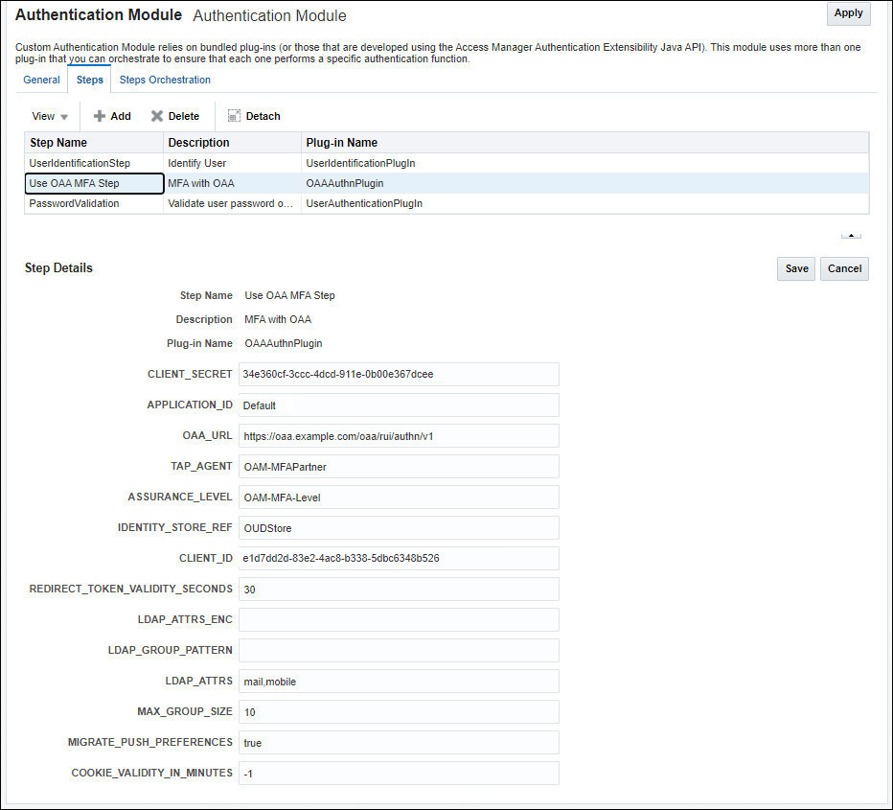Switch to the General tab
Screen dimensions: 893x810
(x=41, y=80)
